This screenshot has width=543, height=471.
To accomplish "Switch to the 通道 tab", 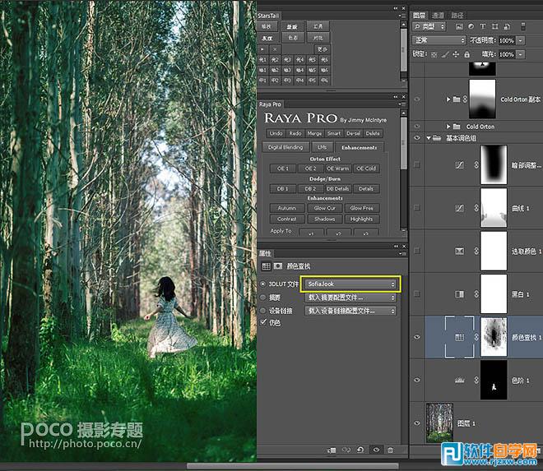I will 438,16.
